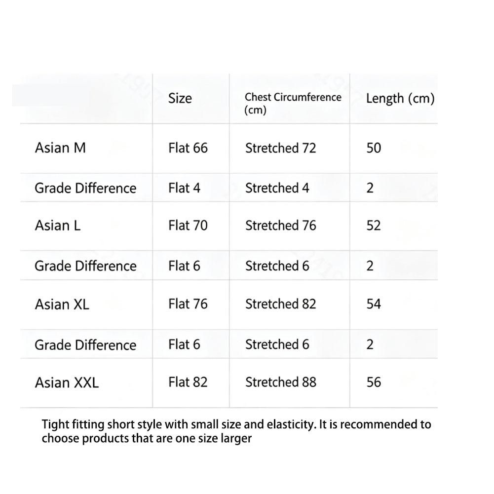Select the Asian M row label
494x494 pixels.
coord(61,148)
